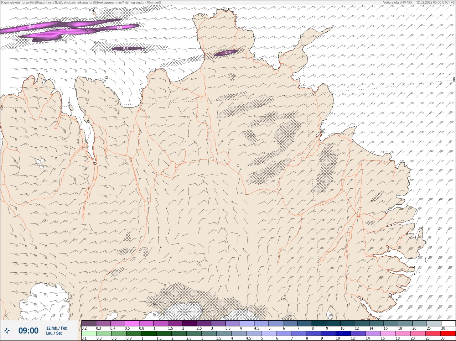Click the '0.4' value under the upper legend row
Image resolution: width=456 pixels, height=341 pixels.
(x=113, y=328)
